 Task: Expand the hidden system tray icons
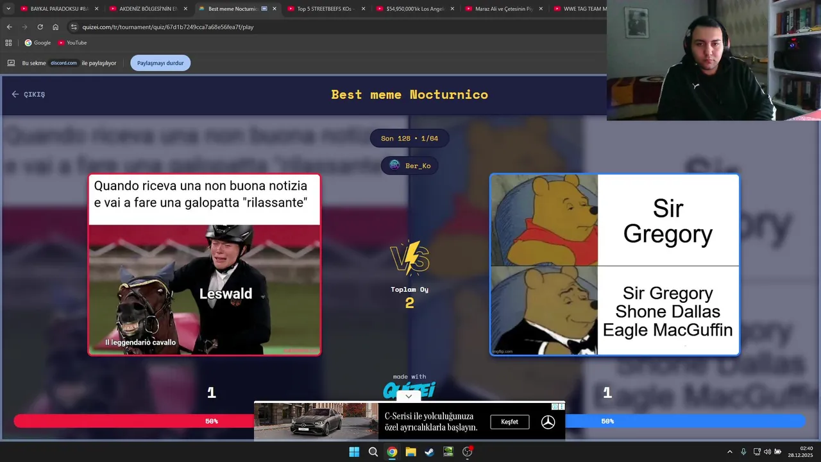pos(729,452)
